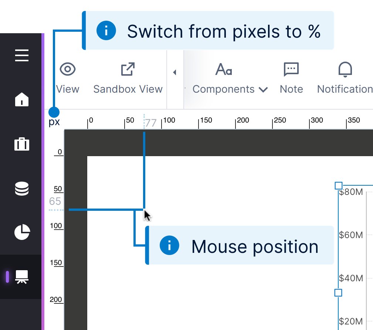
Task: Collapse the toolbar with left arrow
Action: 175,72
